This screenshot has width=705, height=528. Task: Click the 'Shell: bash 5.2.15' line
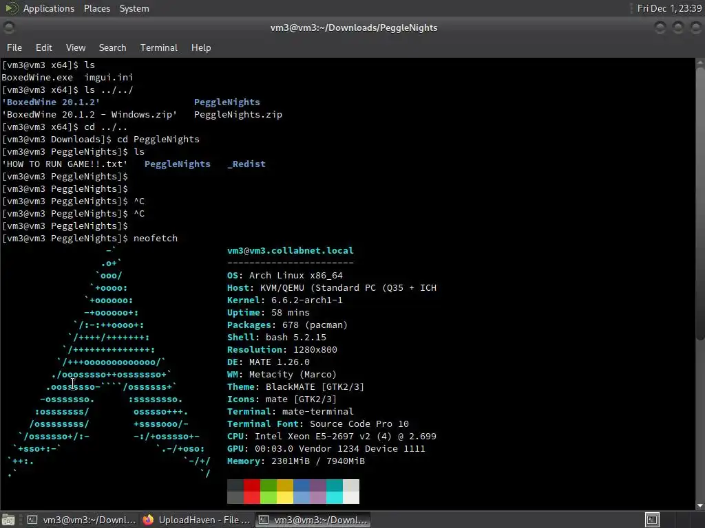277,337
